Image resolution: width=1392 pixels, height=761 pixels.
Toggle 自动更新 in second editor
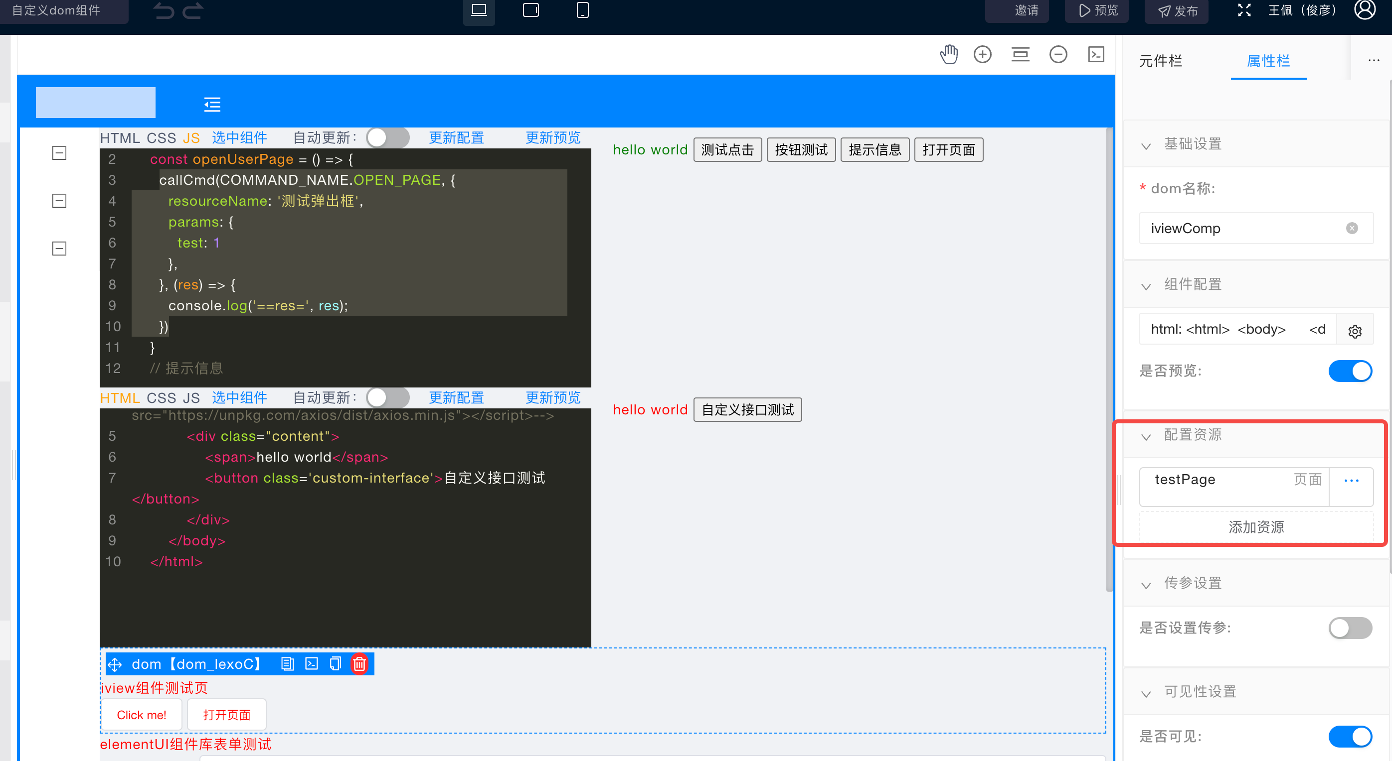pyautogui.click(x=387, y=398)
